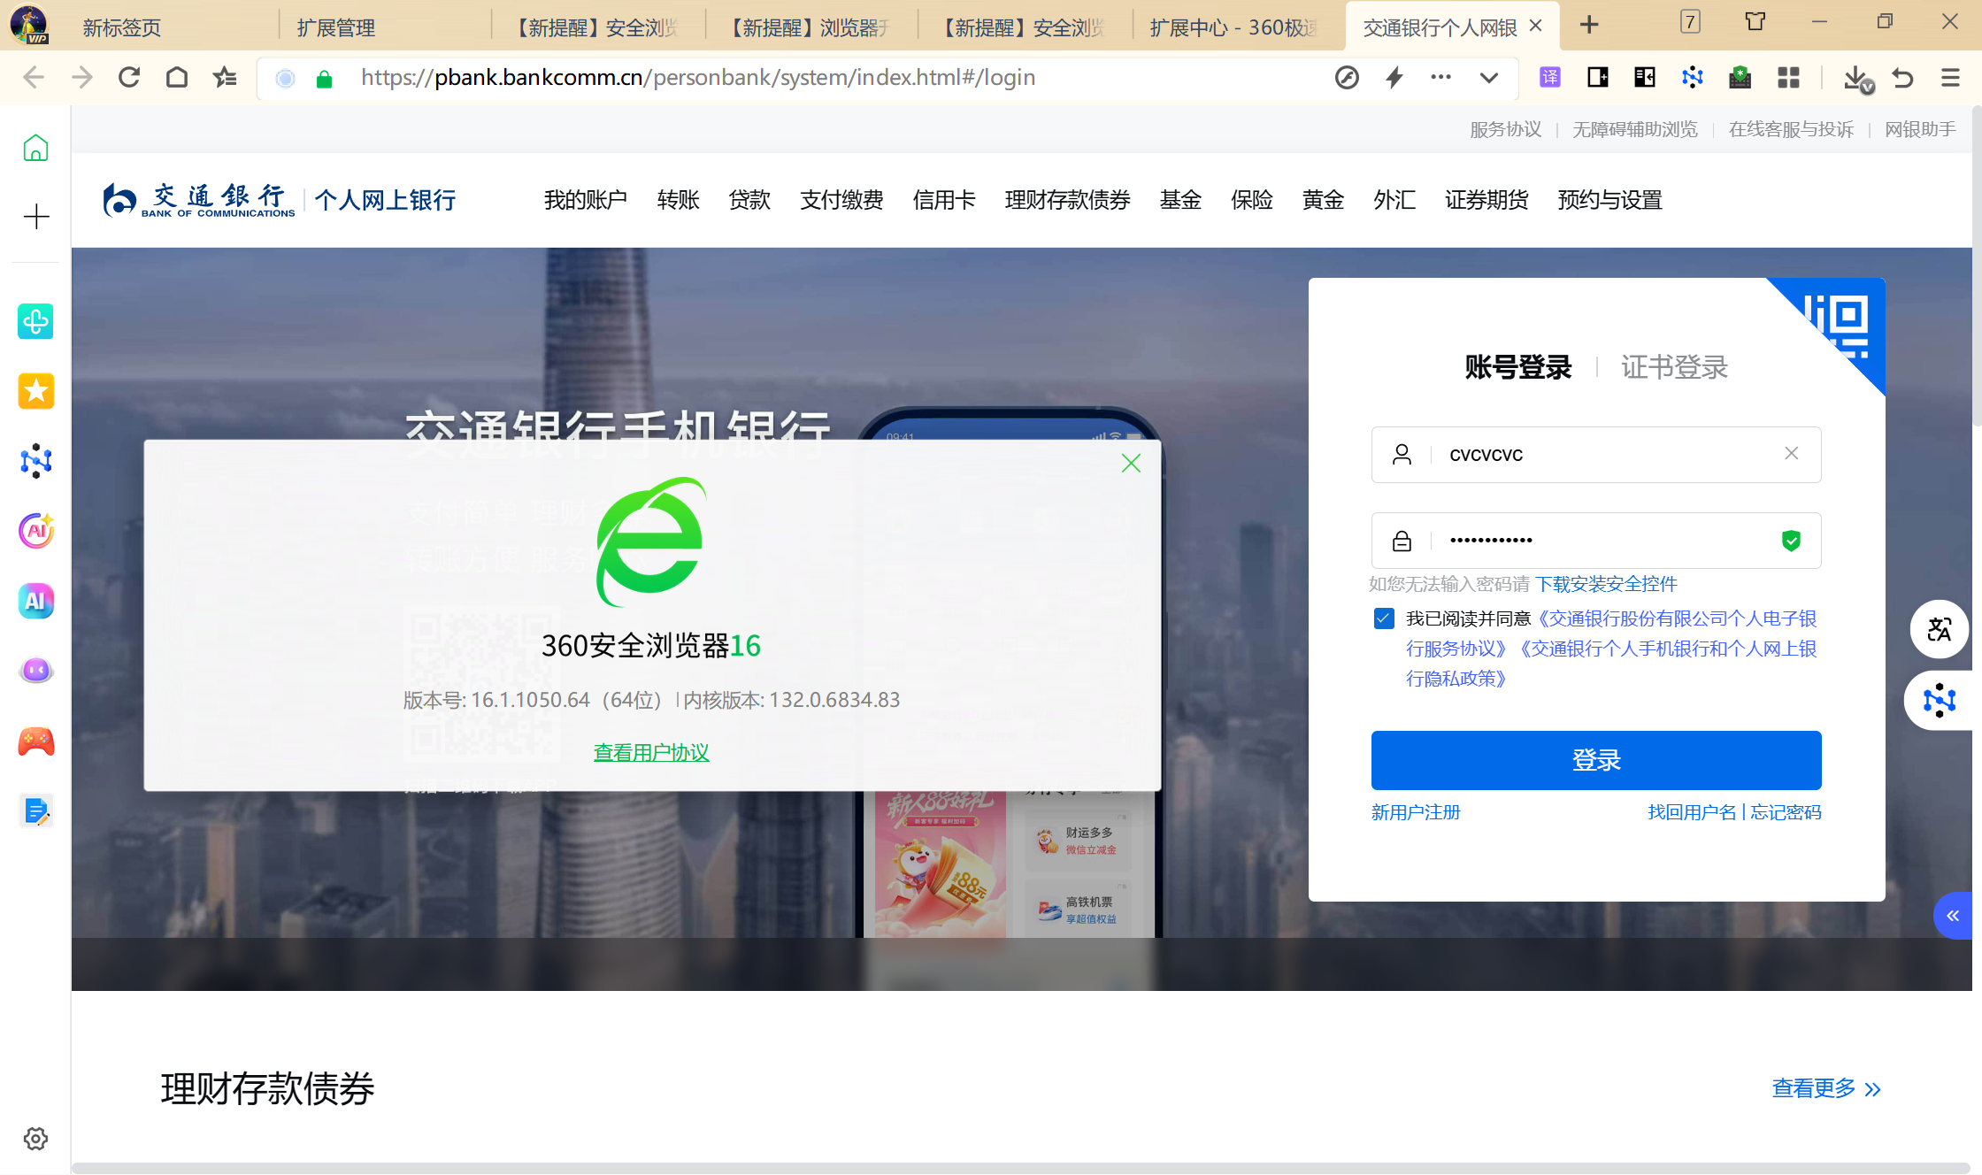Expand the address bar dropdown chevron
This screenshot has height=1175, width=1982.
tap(1489, 78)
